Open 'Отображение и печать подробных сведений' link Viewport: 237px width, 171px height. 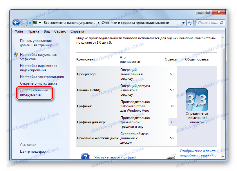coord(198,155)
